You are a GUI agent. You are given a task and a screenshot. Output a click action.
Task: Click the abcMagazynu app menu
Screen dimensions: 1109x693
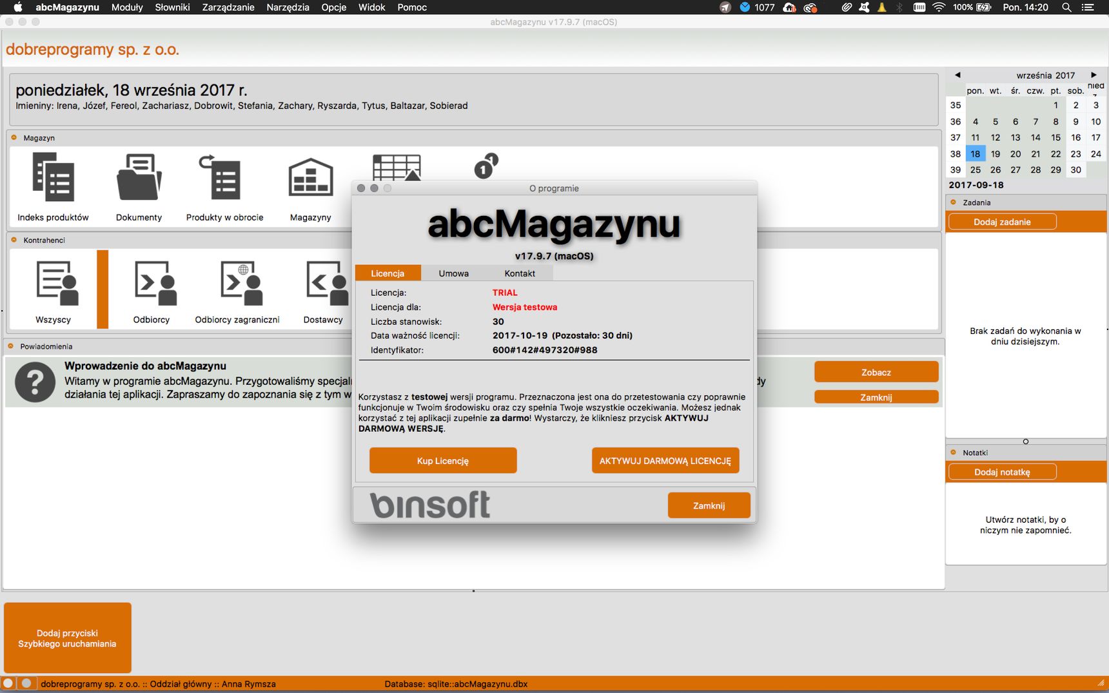[x=67, y=7]
